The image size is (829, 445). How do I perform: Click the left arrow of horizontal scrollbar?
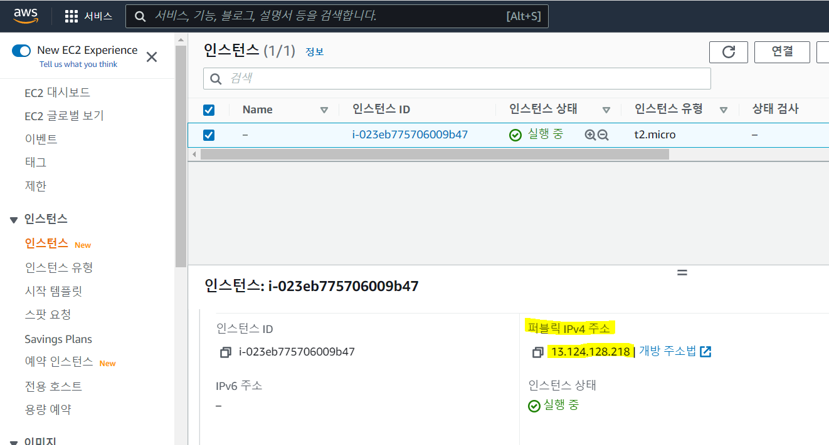coord(194,154)
